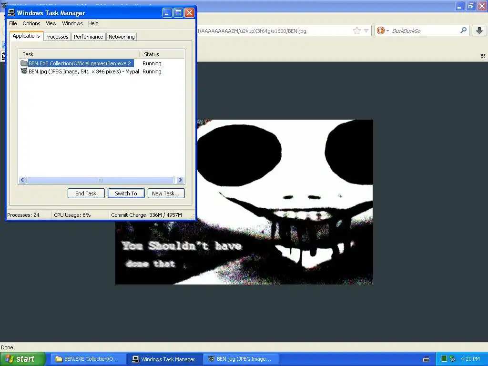
Task: Open the Windows menu in Task Manager
Action: click(x=72, y=23)
